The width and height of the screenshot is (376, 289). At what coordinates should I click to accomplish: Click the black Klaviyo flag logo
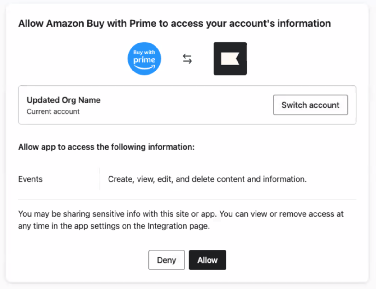pos(230,59)
